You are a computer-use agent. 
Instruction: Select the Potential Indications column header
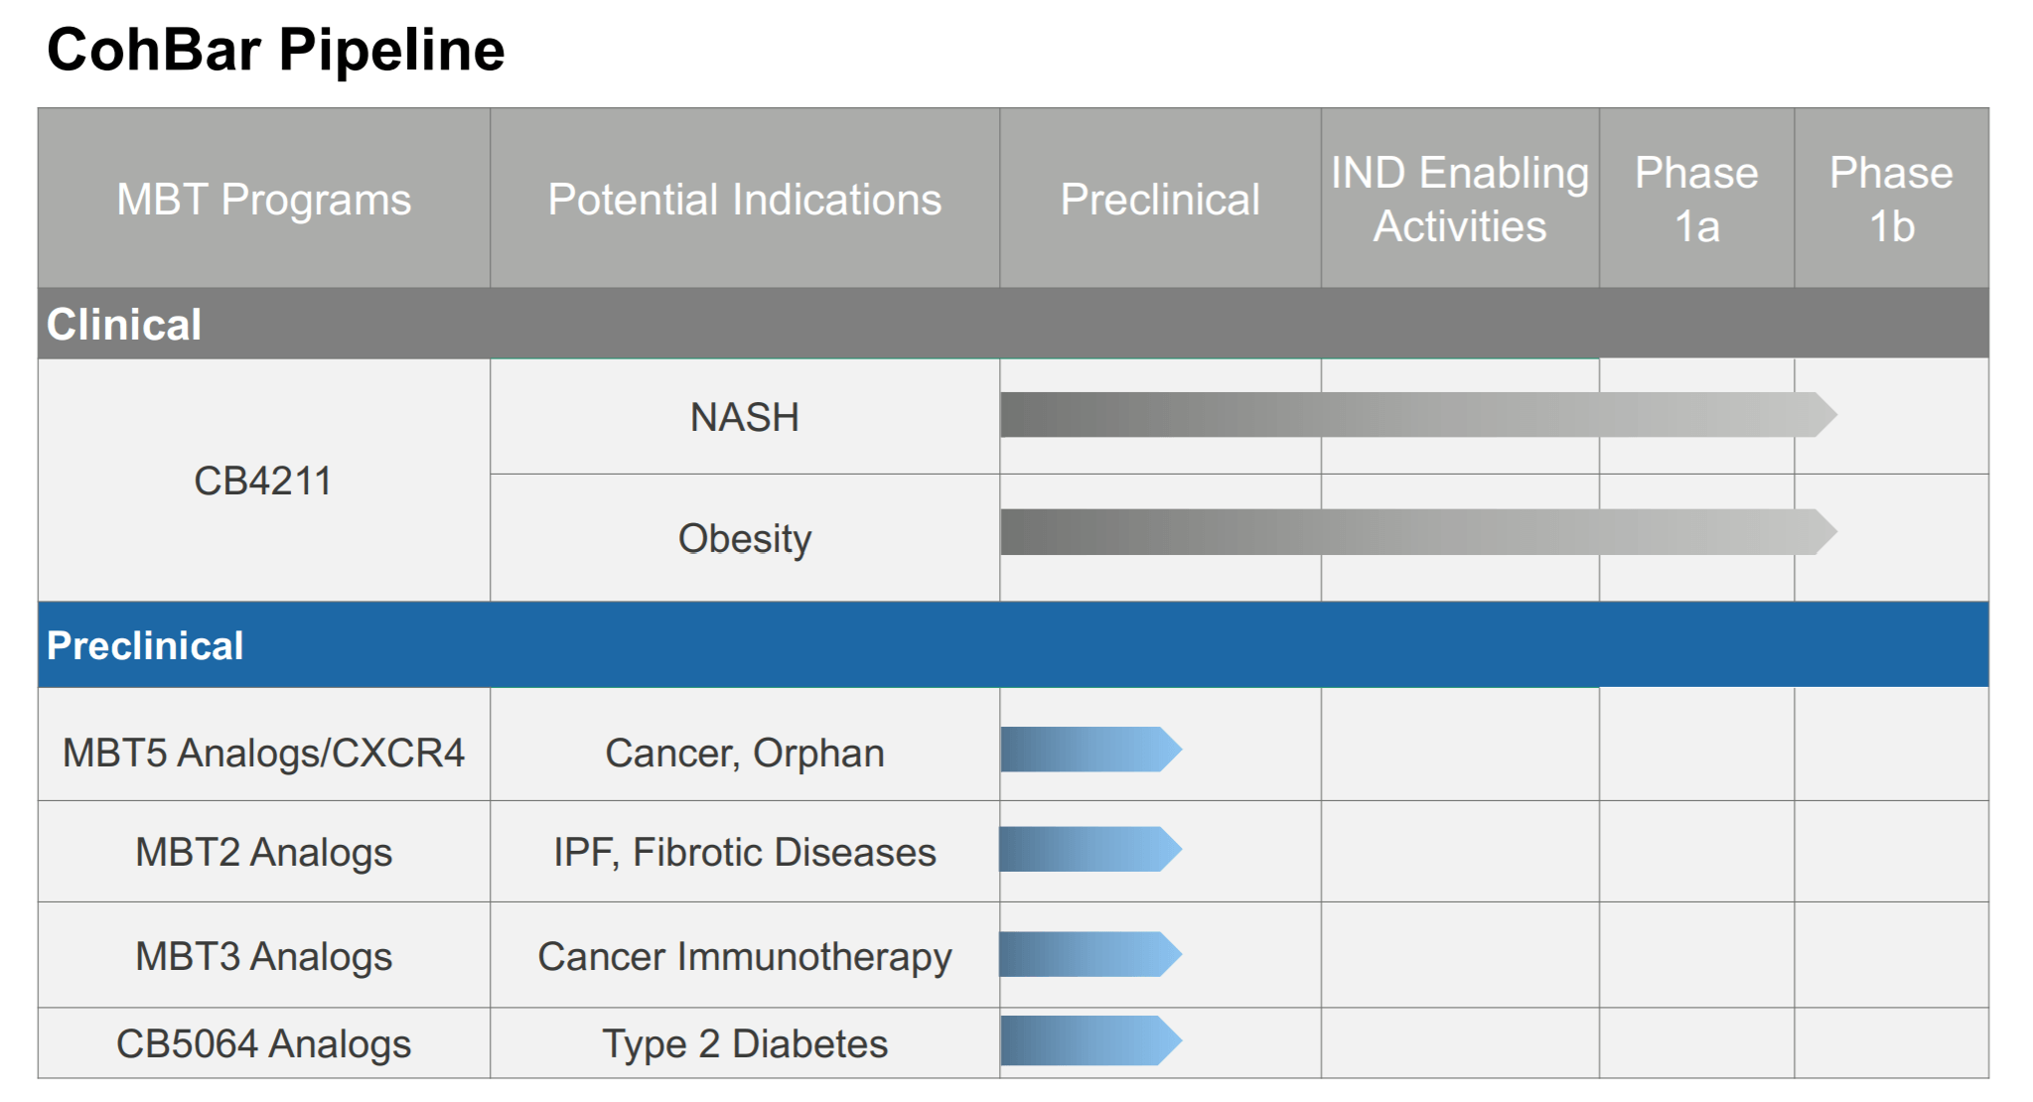(745, 199)
